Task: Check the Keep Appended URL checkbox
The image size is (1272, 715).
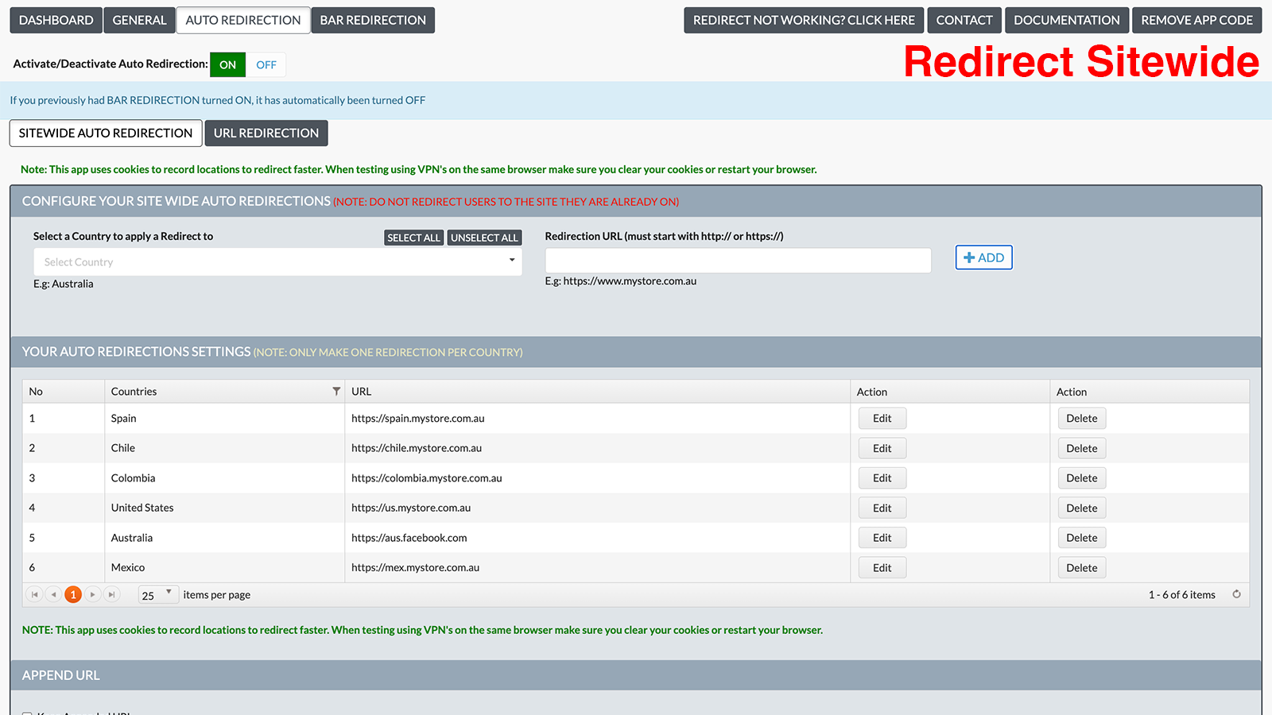Action: point(26,712)
